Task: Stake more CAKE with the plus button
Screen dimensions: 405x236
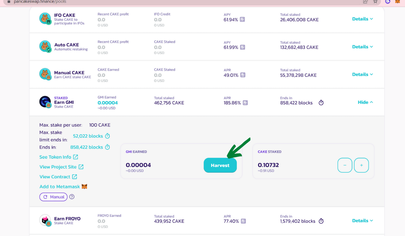Action: [x=361, y=165]
